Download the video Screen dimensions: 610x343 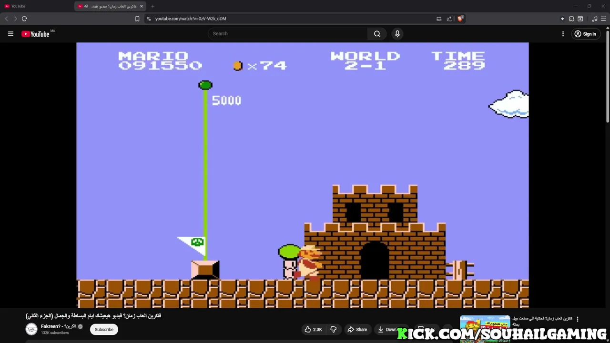[x=388, y=329]
